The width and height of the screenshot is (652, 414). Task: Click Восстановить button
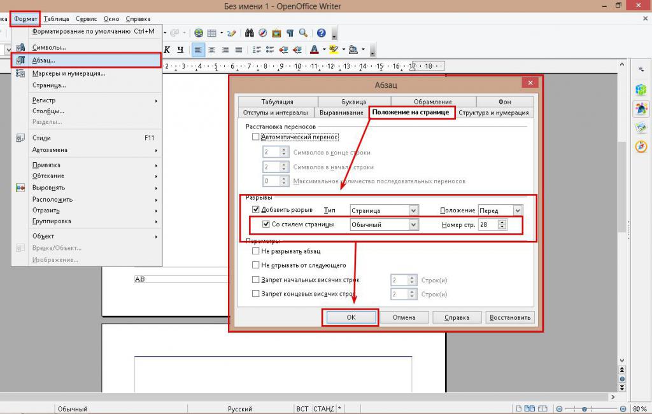tap(510, 317)
